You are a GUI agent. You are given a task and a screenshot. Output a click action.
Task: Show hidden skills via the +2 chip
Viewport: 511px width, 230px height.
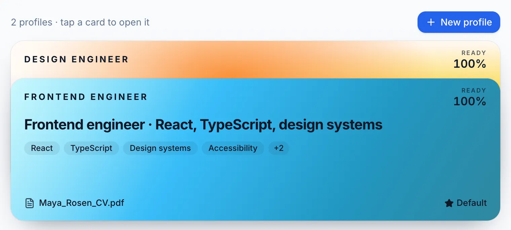(x=279, y=148)
